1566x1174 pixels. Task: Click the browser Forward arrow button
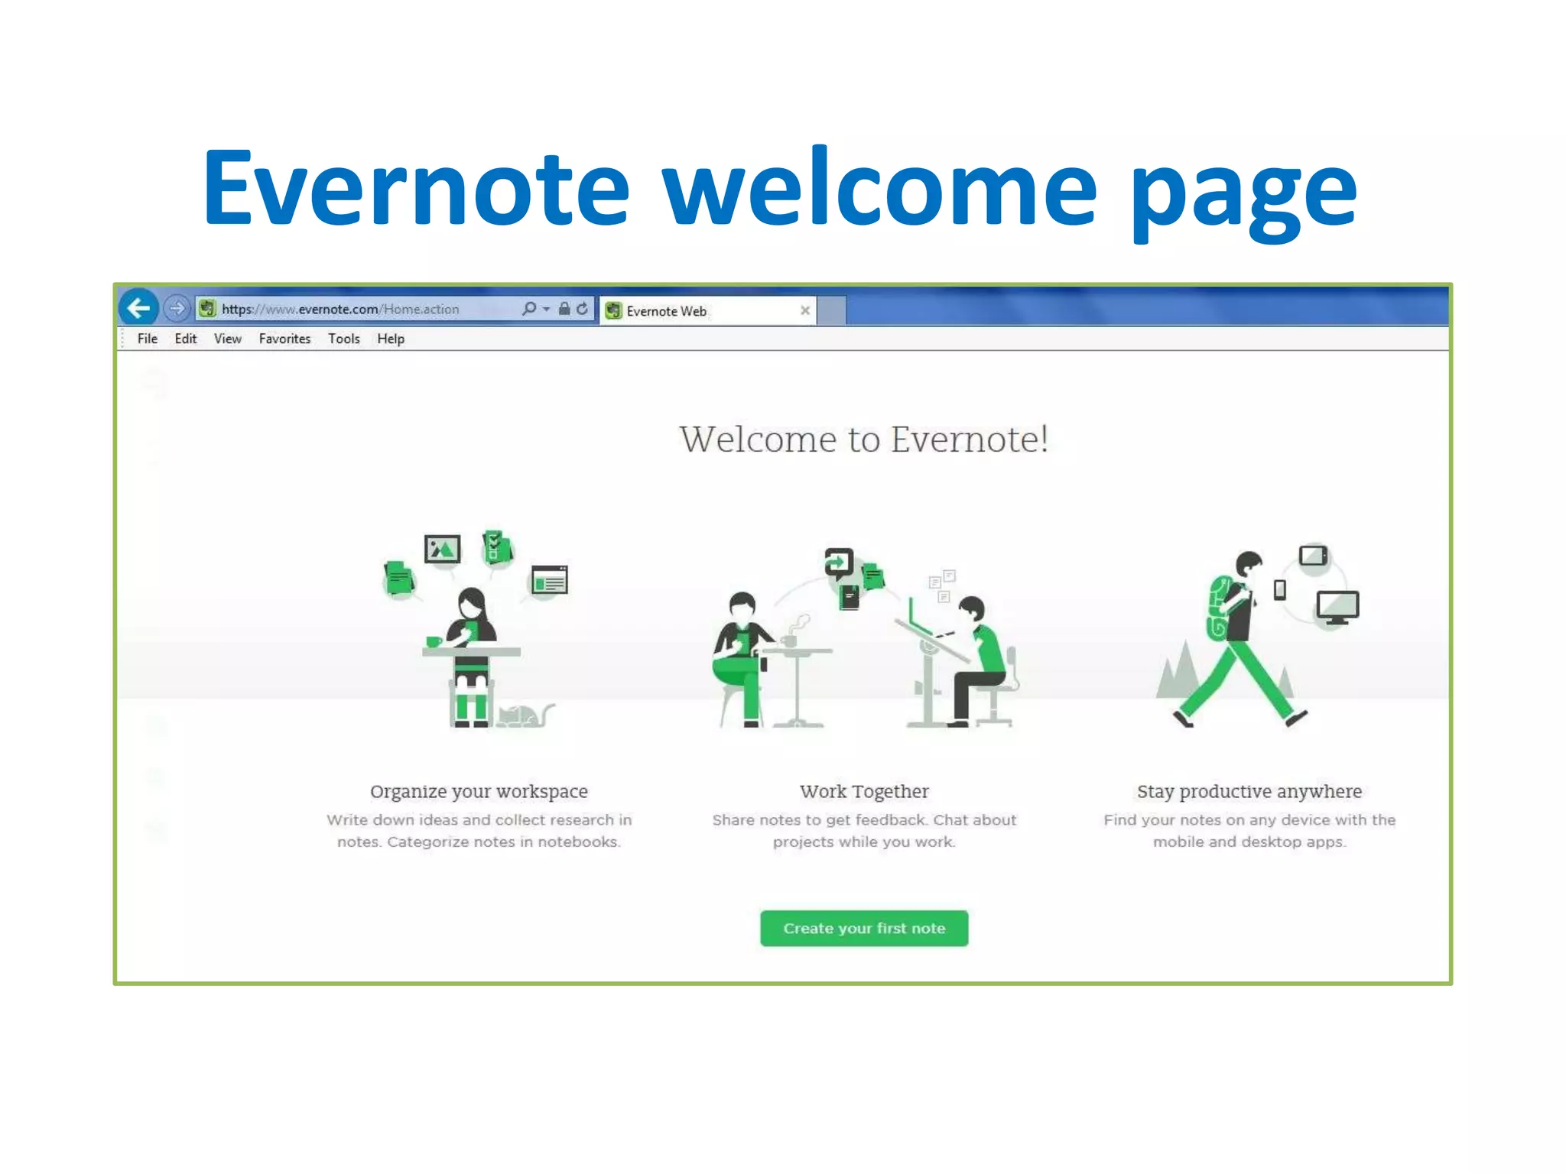click(x=177, y=308)
